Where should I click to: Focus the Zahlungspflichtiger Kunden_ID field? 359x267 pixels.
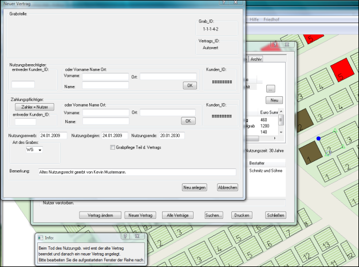(x=25, y=121)
